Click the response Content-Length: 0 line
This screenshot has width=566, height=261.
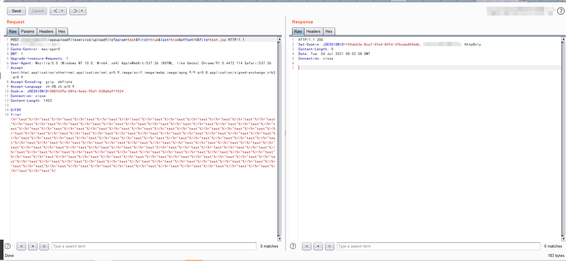click(x=316, y=49)
